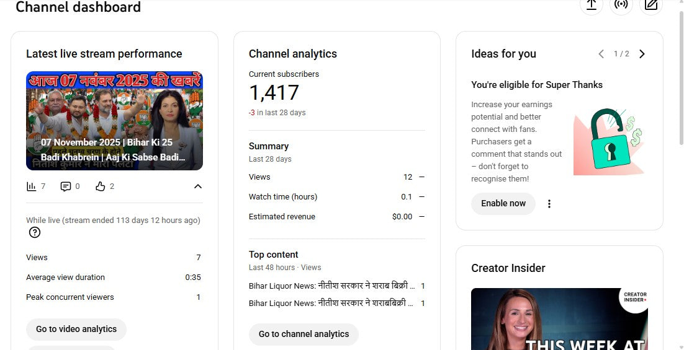Click the Go live broadcast icon
This screenshot has height=350, width=684.
point(621,5)
